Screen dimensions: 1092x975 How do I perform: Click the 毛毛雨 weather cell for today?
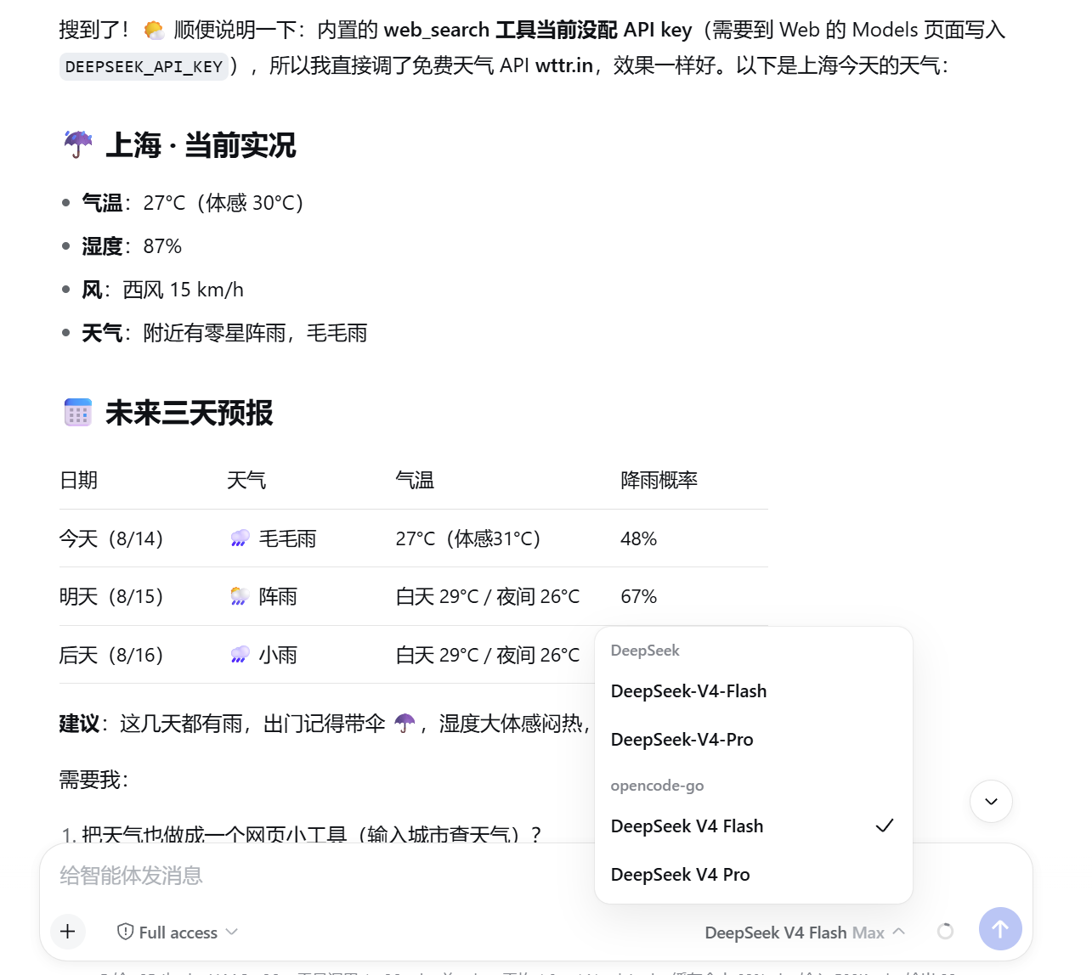click(273, 538)
